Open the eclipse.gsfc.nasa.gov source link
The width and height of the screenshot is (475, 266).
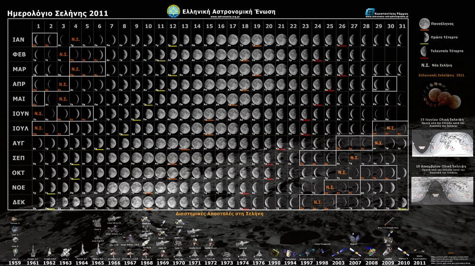[449, 256]
